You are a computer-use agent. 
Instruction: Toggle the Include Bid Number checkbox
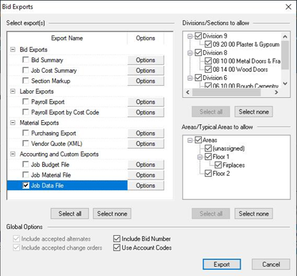point(117,238)
